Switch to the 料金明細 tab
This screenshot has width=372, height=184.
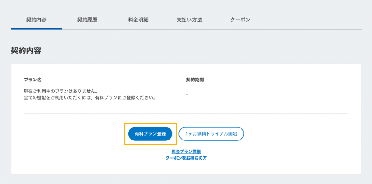click(138, 20)
